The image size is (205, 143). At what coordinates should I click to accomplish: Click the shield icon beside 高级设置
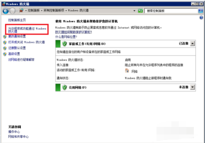[x=5, y=54]
